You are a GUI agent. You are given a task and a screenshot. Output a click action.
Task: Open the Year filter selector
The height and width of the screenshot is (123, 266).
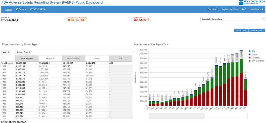6,52
